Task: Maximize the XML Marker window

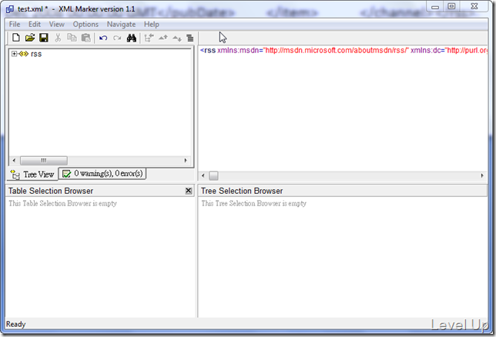Action: (451, 6)
